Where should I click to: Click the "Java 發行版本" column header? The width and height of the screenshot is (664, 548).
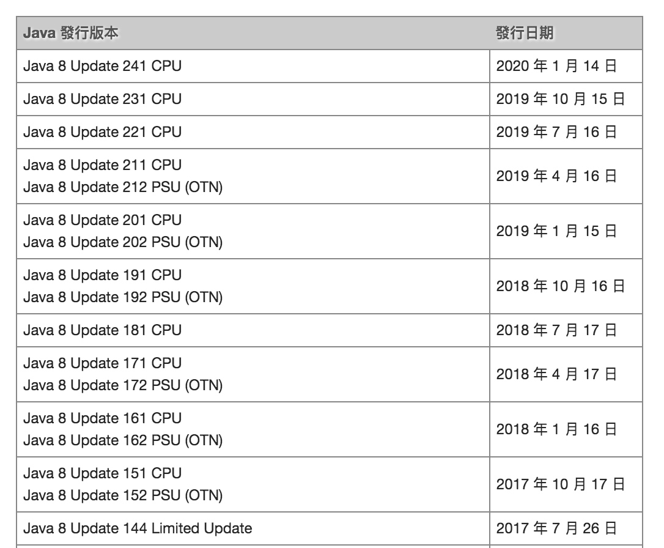click(71, 33)
